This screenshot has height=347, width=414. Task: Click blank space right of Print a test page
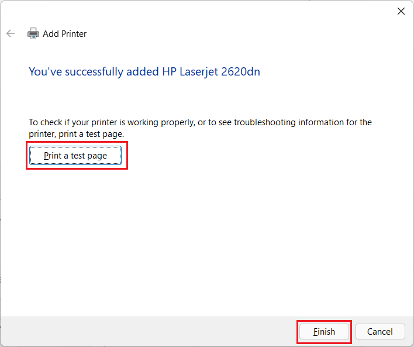[263, 156]
